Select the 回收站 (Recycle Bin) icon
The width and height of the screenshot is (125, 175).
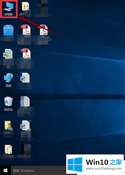[8, 104]
